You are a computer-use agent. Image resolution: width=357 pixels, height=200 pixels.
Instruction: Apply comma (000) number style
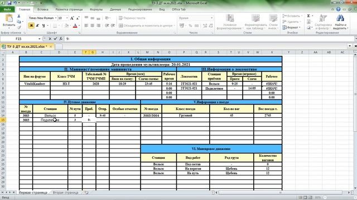[x=196, y=26]
